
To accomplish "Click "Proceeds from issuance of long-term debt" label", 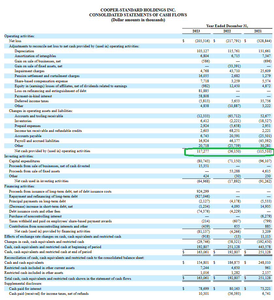I will 60,191.
